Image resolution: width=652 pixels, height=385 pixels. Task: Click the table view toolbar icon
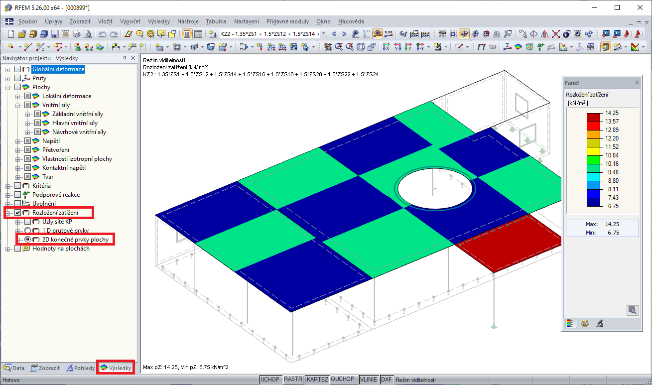(x=198, y=34)
